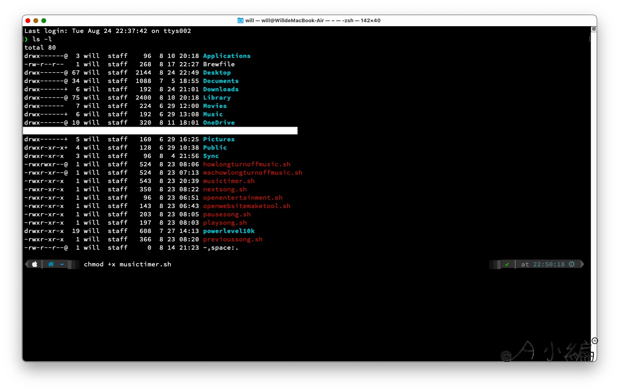619x391 pixels.
Task: Click the home icon in prompt
Action: pyautogui.click(x=51, y=264)
